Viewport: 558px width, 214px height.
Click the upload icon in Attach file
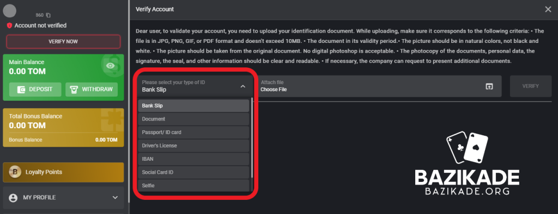(489, 86)
